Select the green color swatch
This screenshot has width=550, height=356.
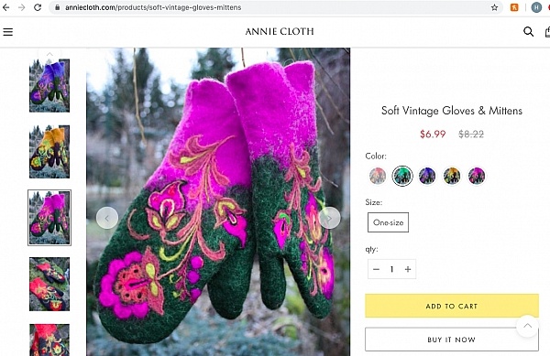coord(402,176)
